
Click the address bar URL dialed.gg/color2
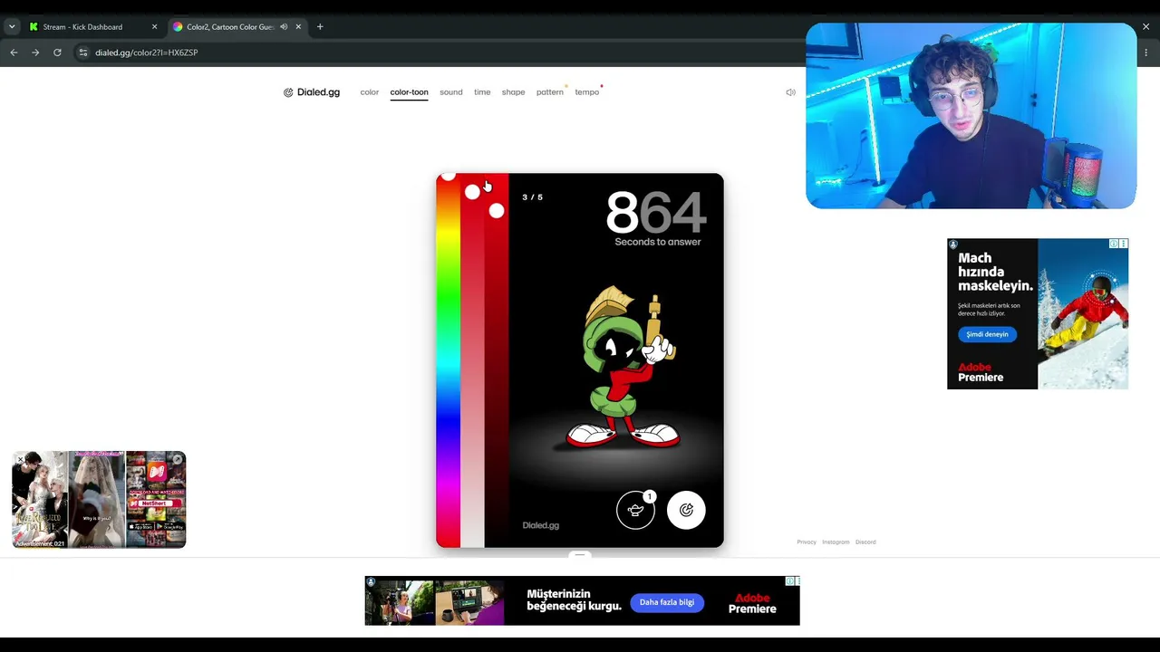pos(147,53)
